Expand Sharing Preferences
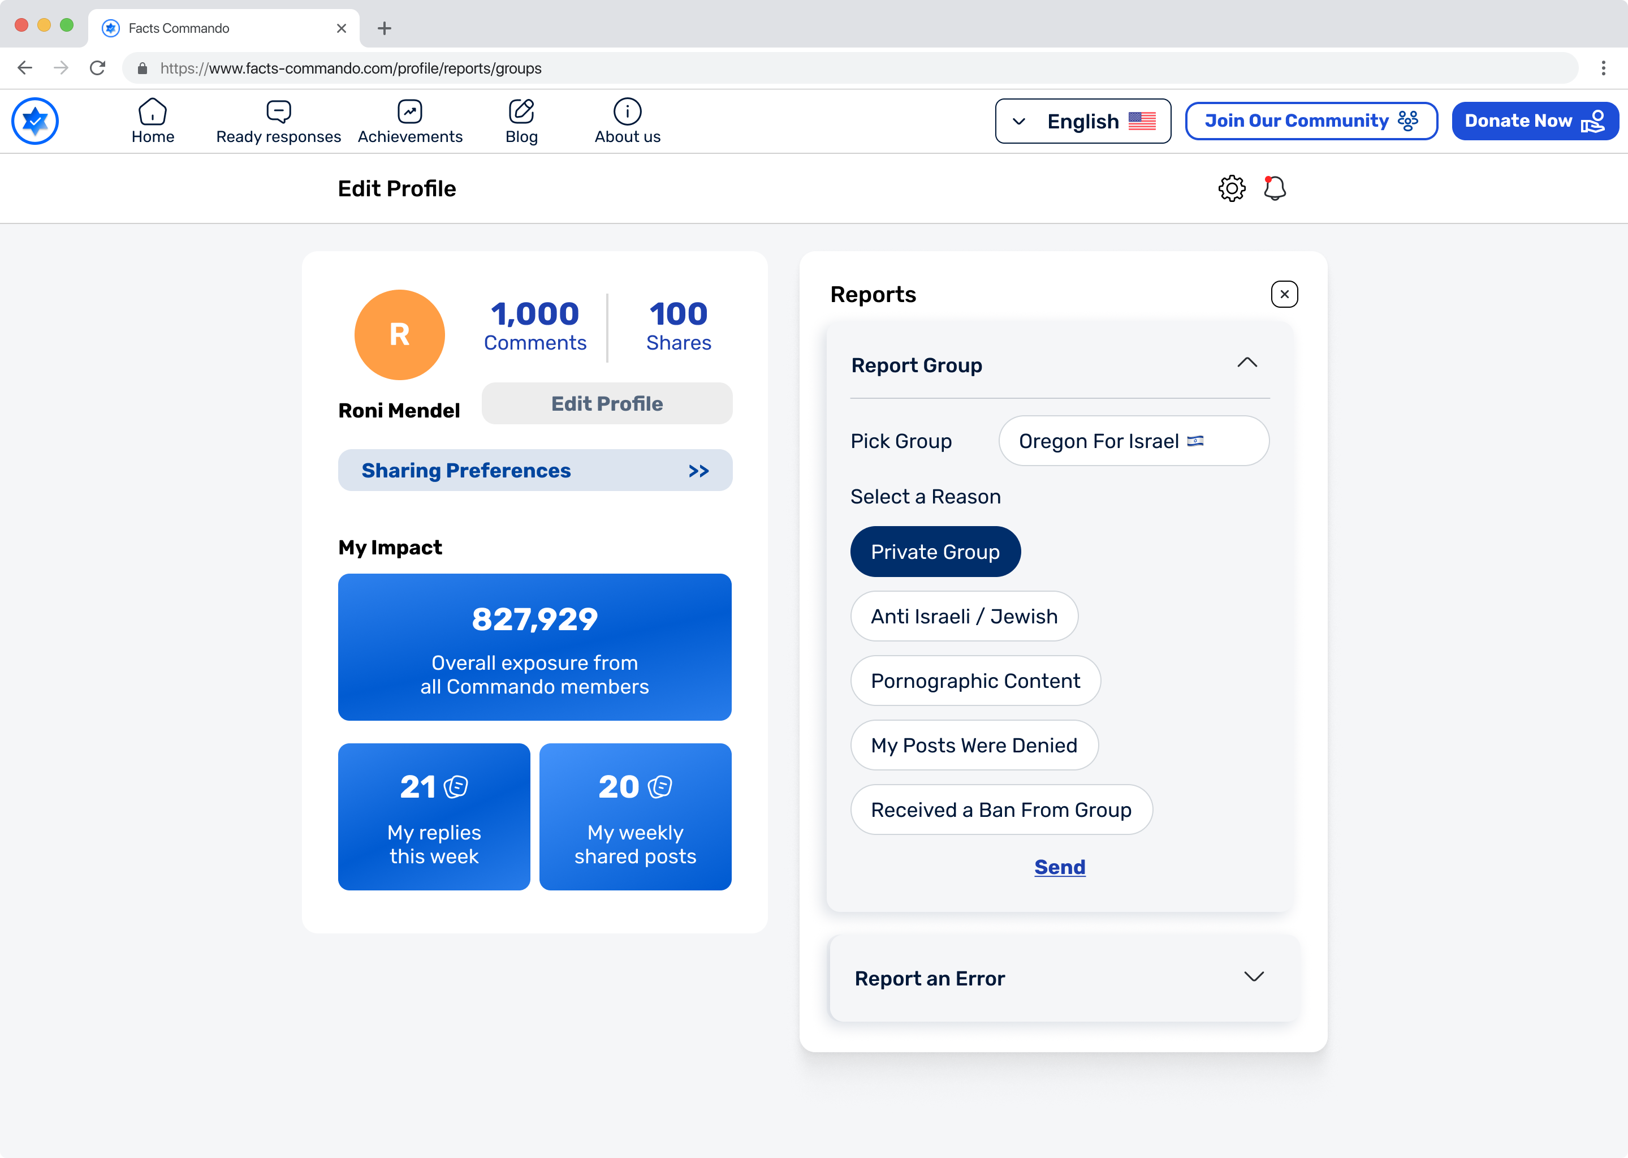 coord(534,470)
